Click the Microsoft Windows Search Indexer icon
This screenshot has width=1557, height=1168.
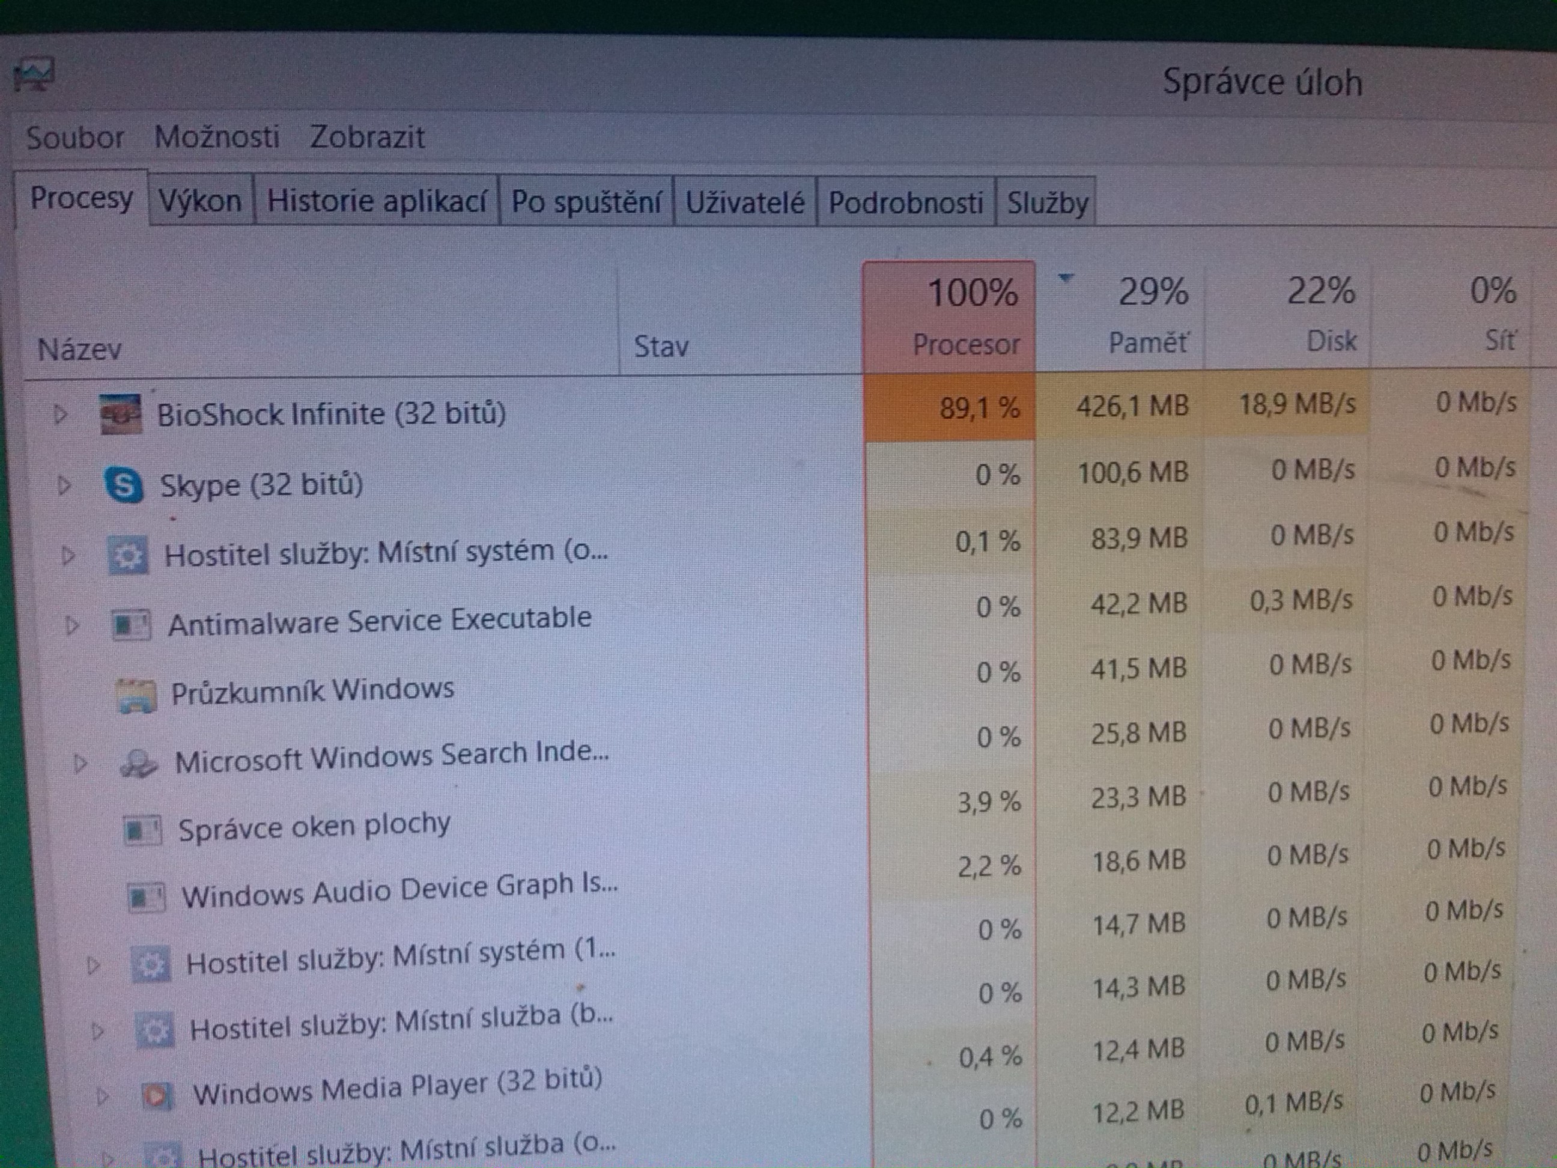139,763
